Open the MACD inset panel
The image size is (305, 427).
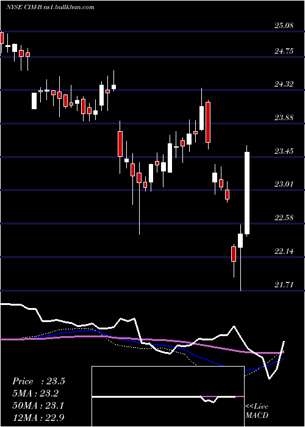(168, 396)
